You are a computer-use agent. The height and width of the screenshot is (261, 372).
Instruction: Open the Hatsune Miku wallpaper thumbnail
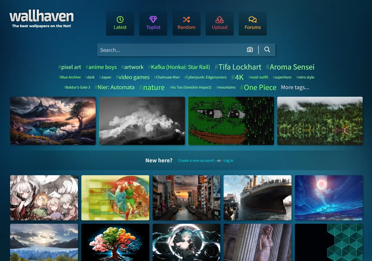pos(186,242)
